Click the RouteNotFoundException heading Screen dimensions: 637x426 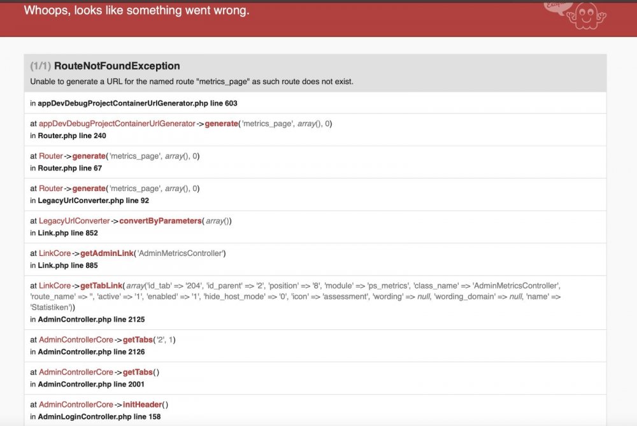[x=117, y=66]
